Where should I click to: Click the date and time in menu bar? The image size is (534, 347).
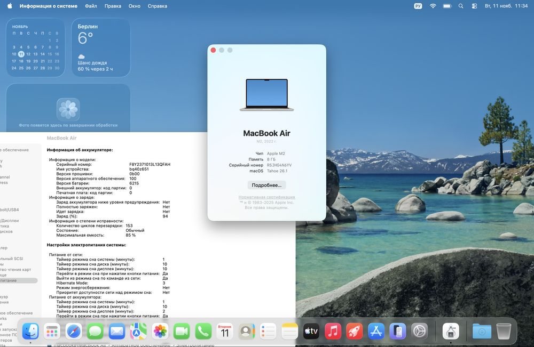pyautogui.click(x=506, y=6)
